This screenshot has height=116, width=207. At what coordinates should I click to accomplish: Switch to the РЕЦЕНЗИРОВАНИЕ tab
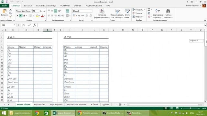[x=94, y=6]
